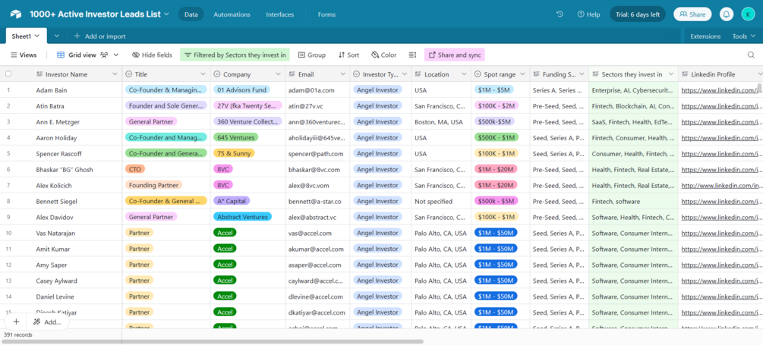Click the Share button
Viewport: 763px width, 345px height.
tap(692, 14)
